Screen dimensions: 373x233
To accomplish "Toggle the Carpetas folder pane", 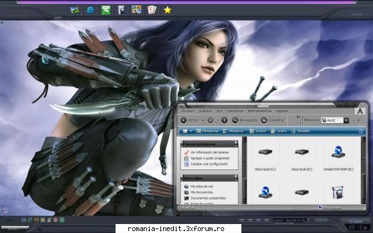I will pos(273,120).
